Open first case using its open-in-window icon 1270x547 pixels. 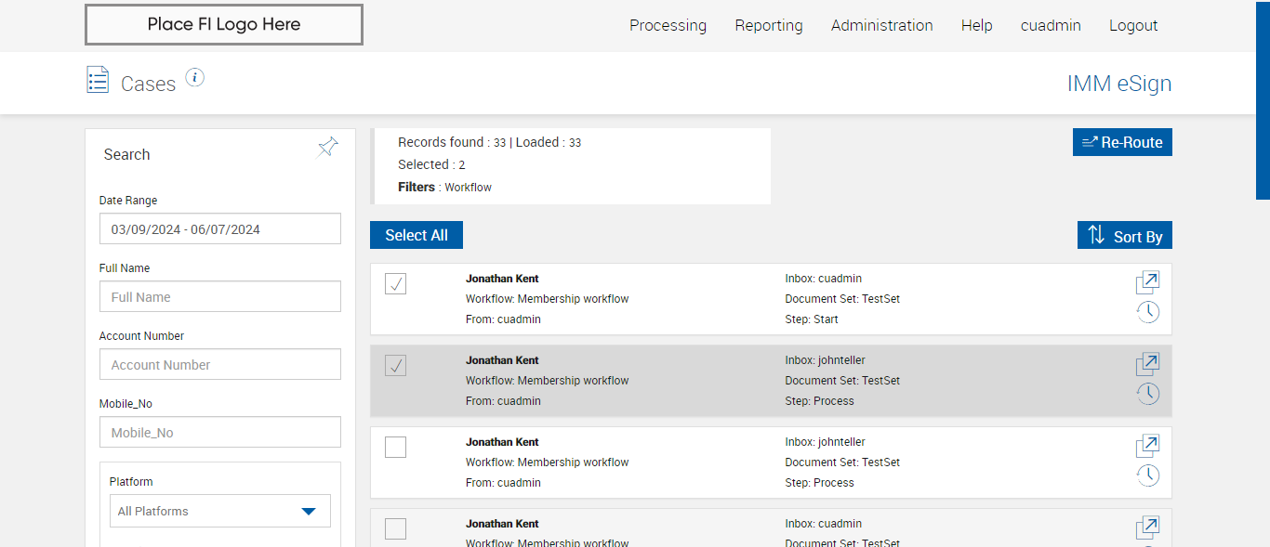[1147, 282]
